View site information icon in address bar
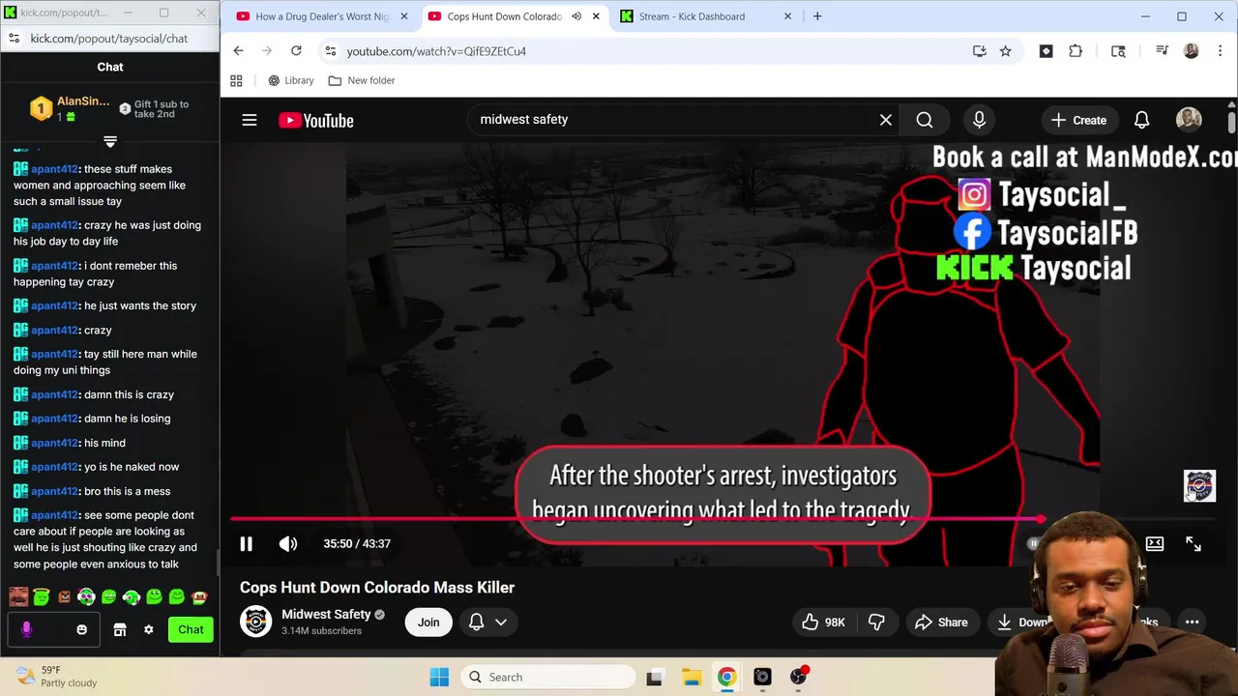The image size is (1238, 696). coord(331,51)
